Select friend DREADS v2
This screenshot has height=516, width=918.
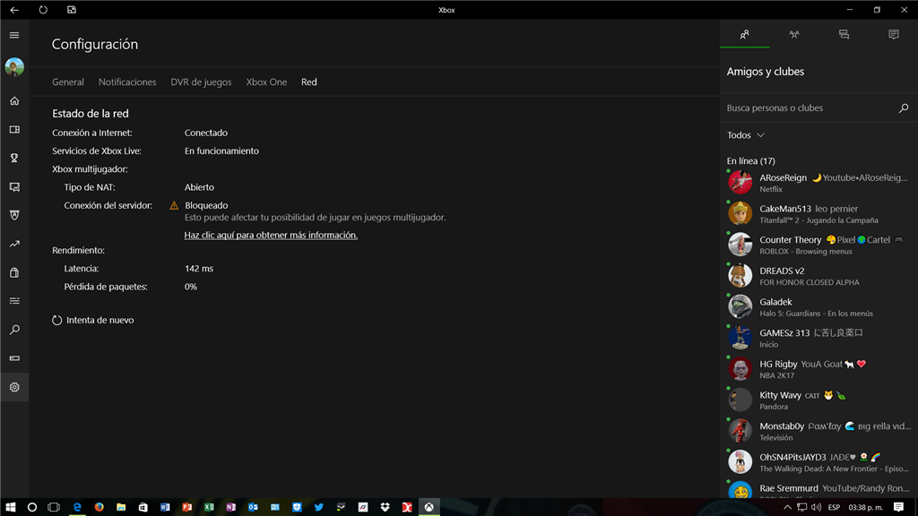[x=818, y=276]
